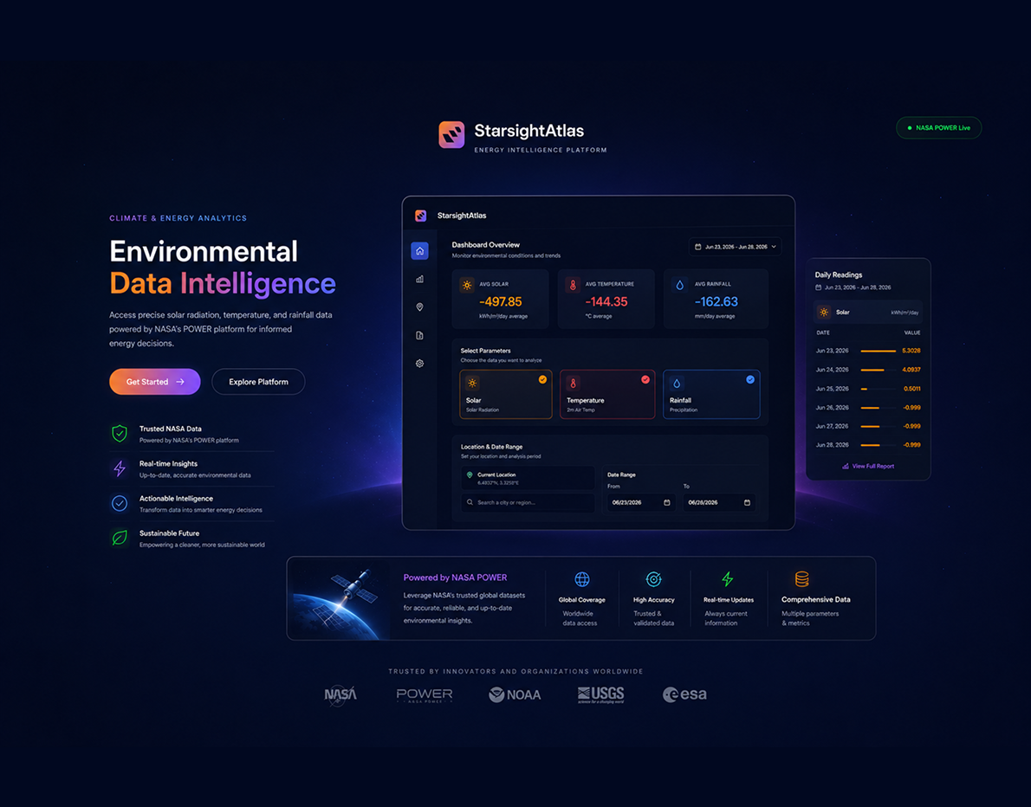
Task: Click the To date field 06/28/2026
Action: [719, 503]
